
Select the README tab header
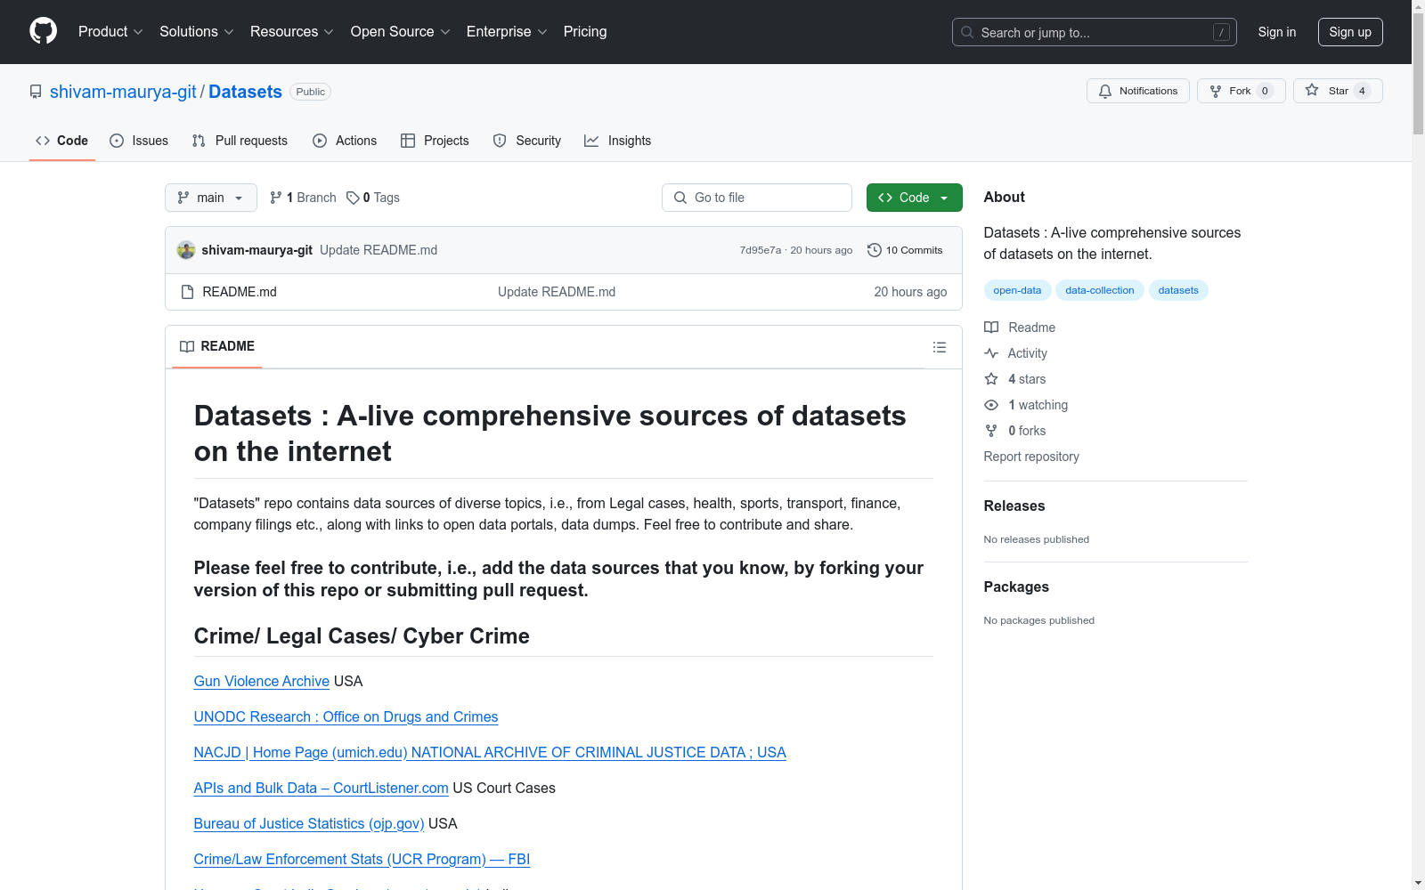click(x=217, y=346)
